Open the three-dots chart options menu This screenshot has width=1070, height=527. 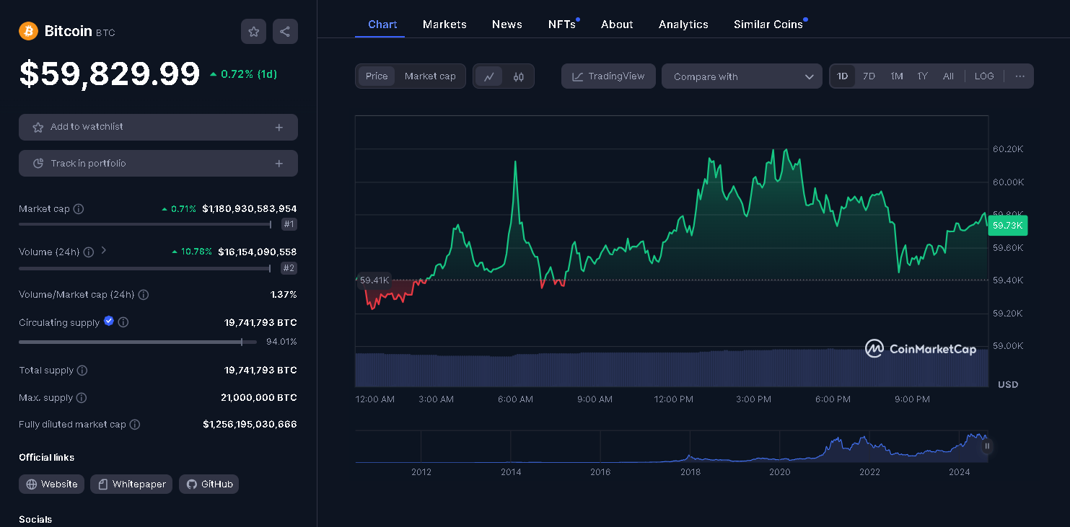pos(1019,76)
